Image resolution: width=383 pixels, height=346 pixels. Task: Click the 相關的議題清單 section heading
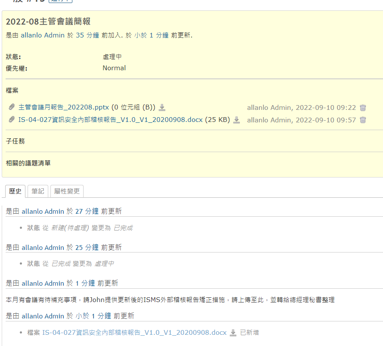(28, 163)
